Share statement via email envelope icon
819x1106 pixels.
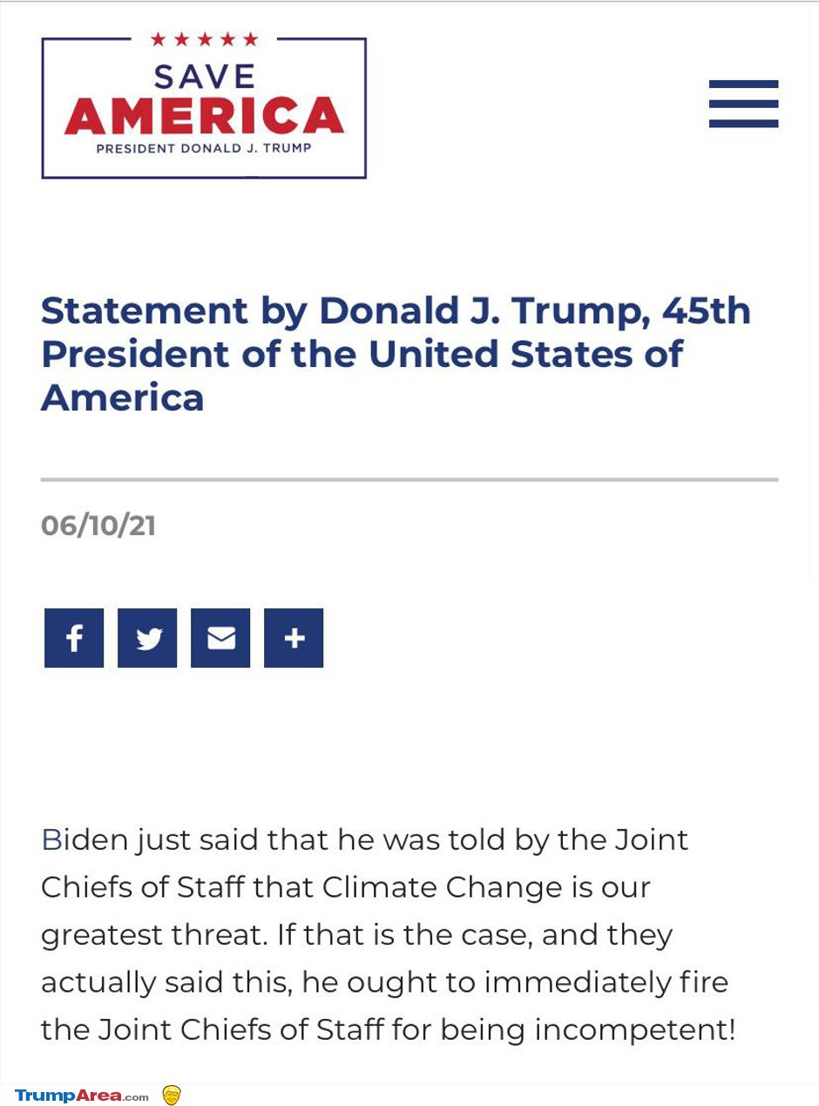[220, 638]
